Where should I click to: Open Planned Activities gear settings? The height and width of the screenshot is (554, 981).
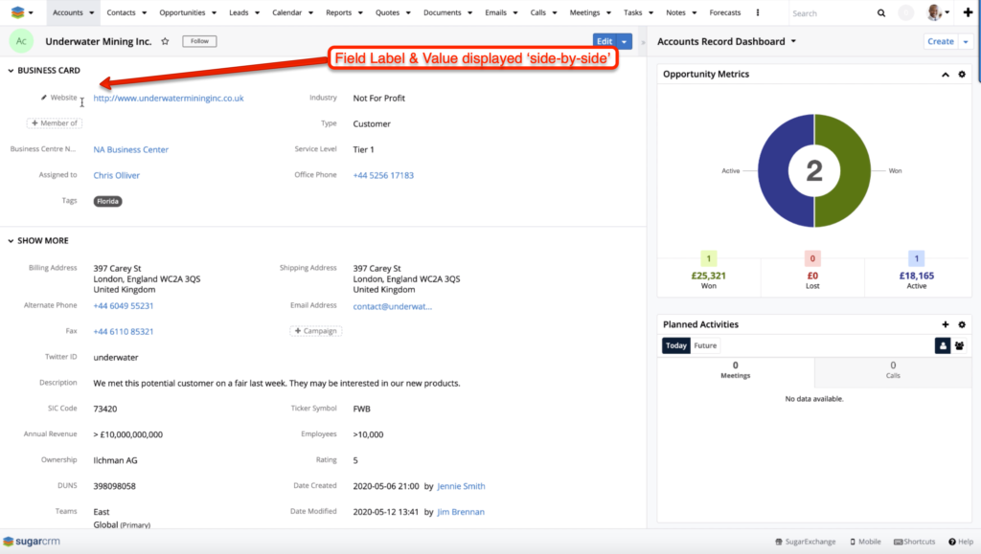[x=962, y=324]
